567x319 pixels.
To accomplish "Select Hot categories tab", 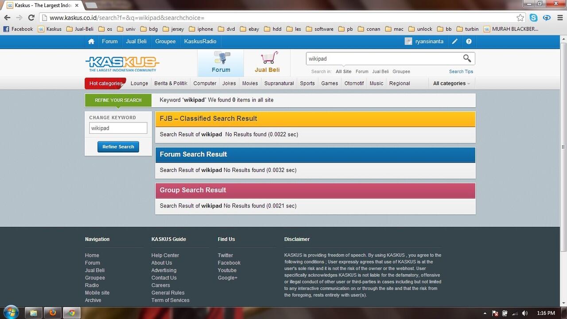I will pyautogui.click(x=105, y=83).
